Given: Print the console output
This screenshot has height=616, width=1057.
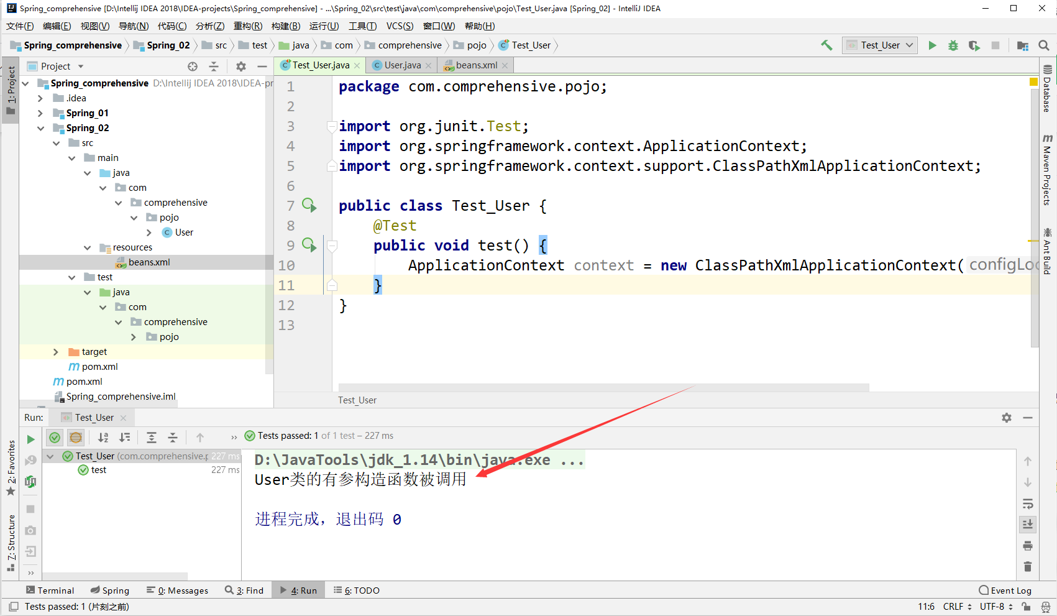Looking at the screenshot, I should pos(1028,546).
